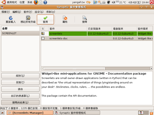Click the Synaptic taskbar window button

point(77,113)
